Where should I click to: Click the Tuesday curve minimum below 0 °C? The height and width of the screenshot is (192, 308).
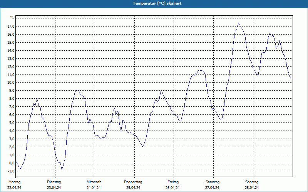tap(62, 169)
